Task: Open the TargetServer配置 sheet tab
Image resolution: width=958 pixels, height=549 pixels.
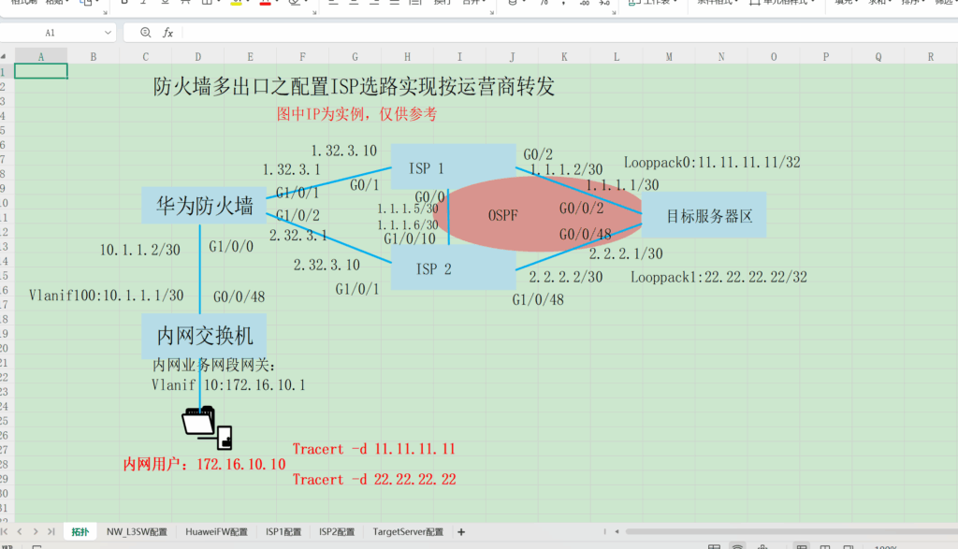Action: click(408, 531)
